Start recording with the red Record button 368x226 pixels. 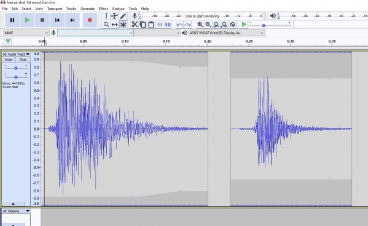click(90, 20)
